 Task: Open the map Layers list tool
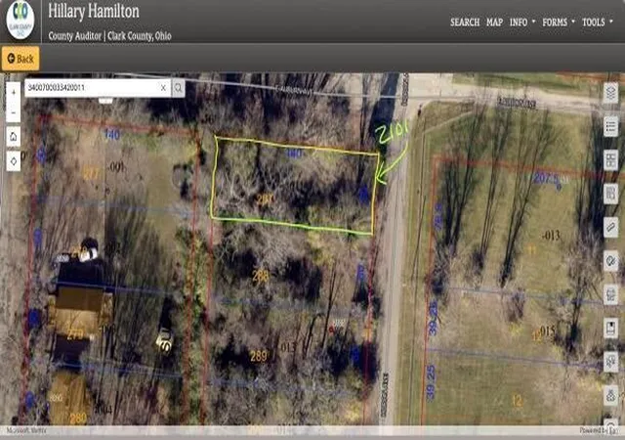[610, 94]
